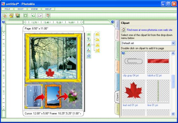Click the help question mark toolbar icon
Image resolution: width=178 pixels, height=123 pixels.
[x=48, y=16]
